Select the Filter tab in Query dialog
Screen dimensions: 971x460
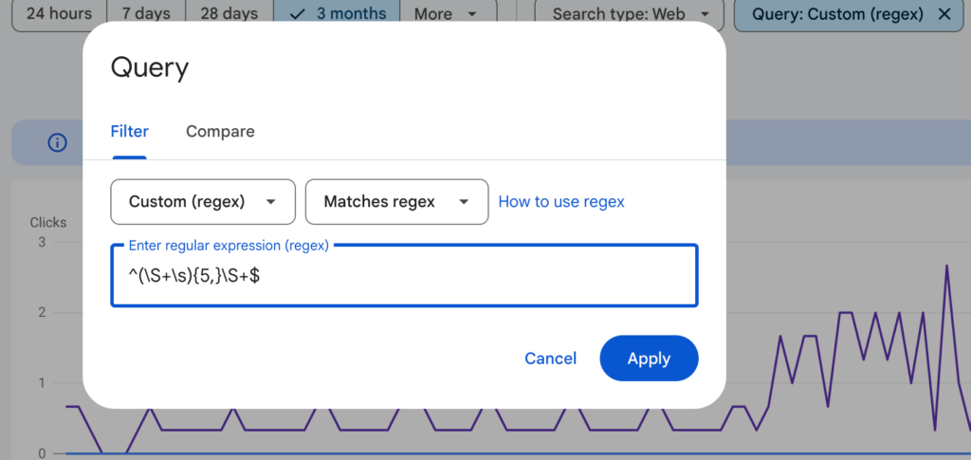[129, 132]
